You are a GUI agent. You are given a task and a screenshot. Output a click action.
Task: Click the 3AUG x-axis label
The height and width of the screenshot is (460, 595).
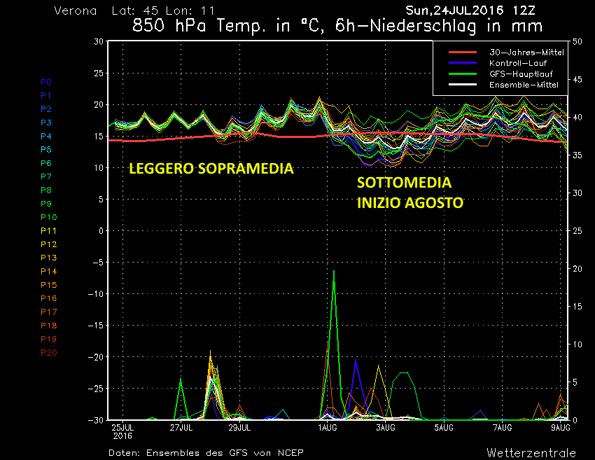coord(386,428)
